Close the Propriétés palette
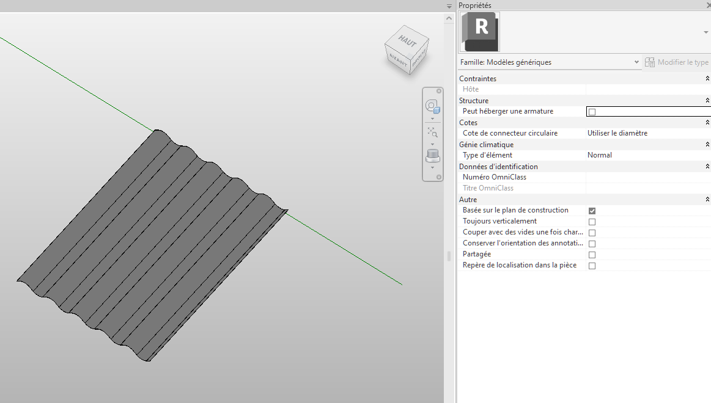711x403 pixels. coord(707,5)
